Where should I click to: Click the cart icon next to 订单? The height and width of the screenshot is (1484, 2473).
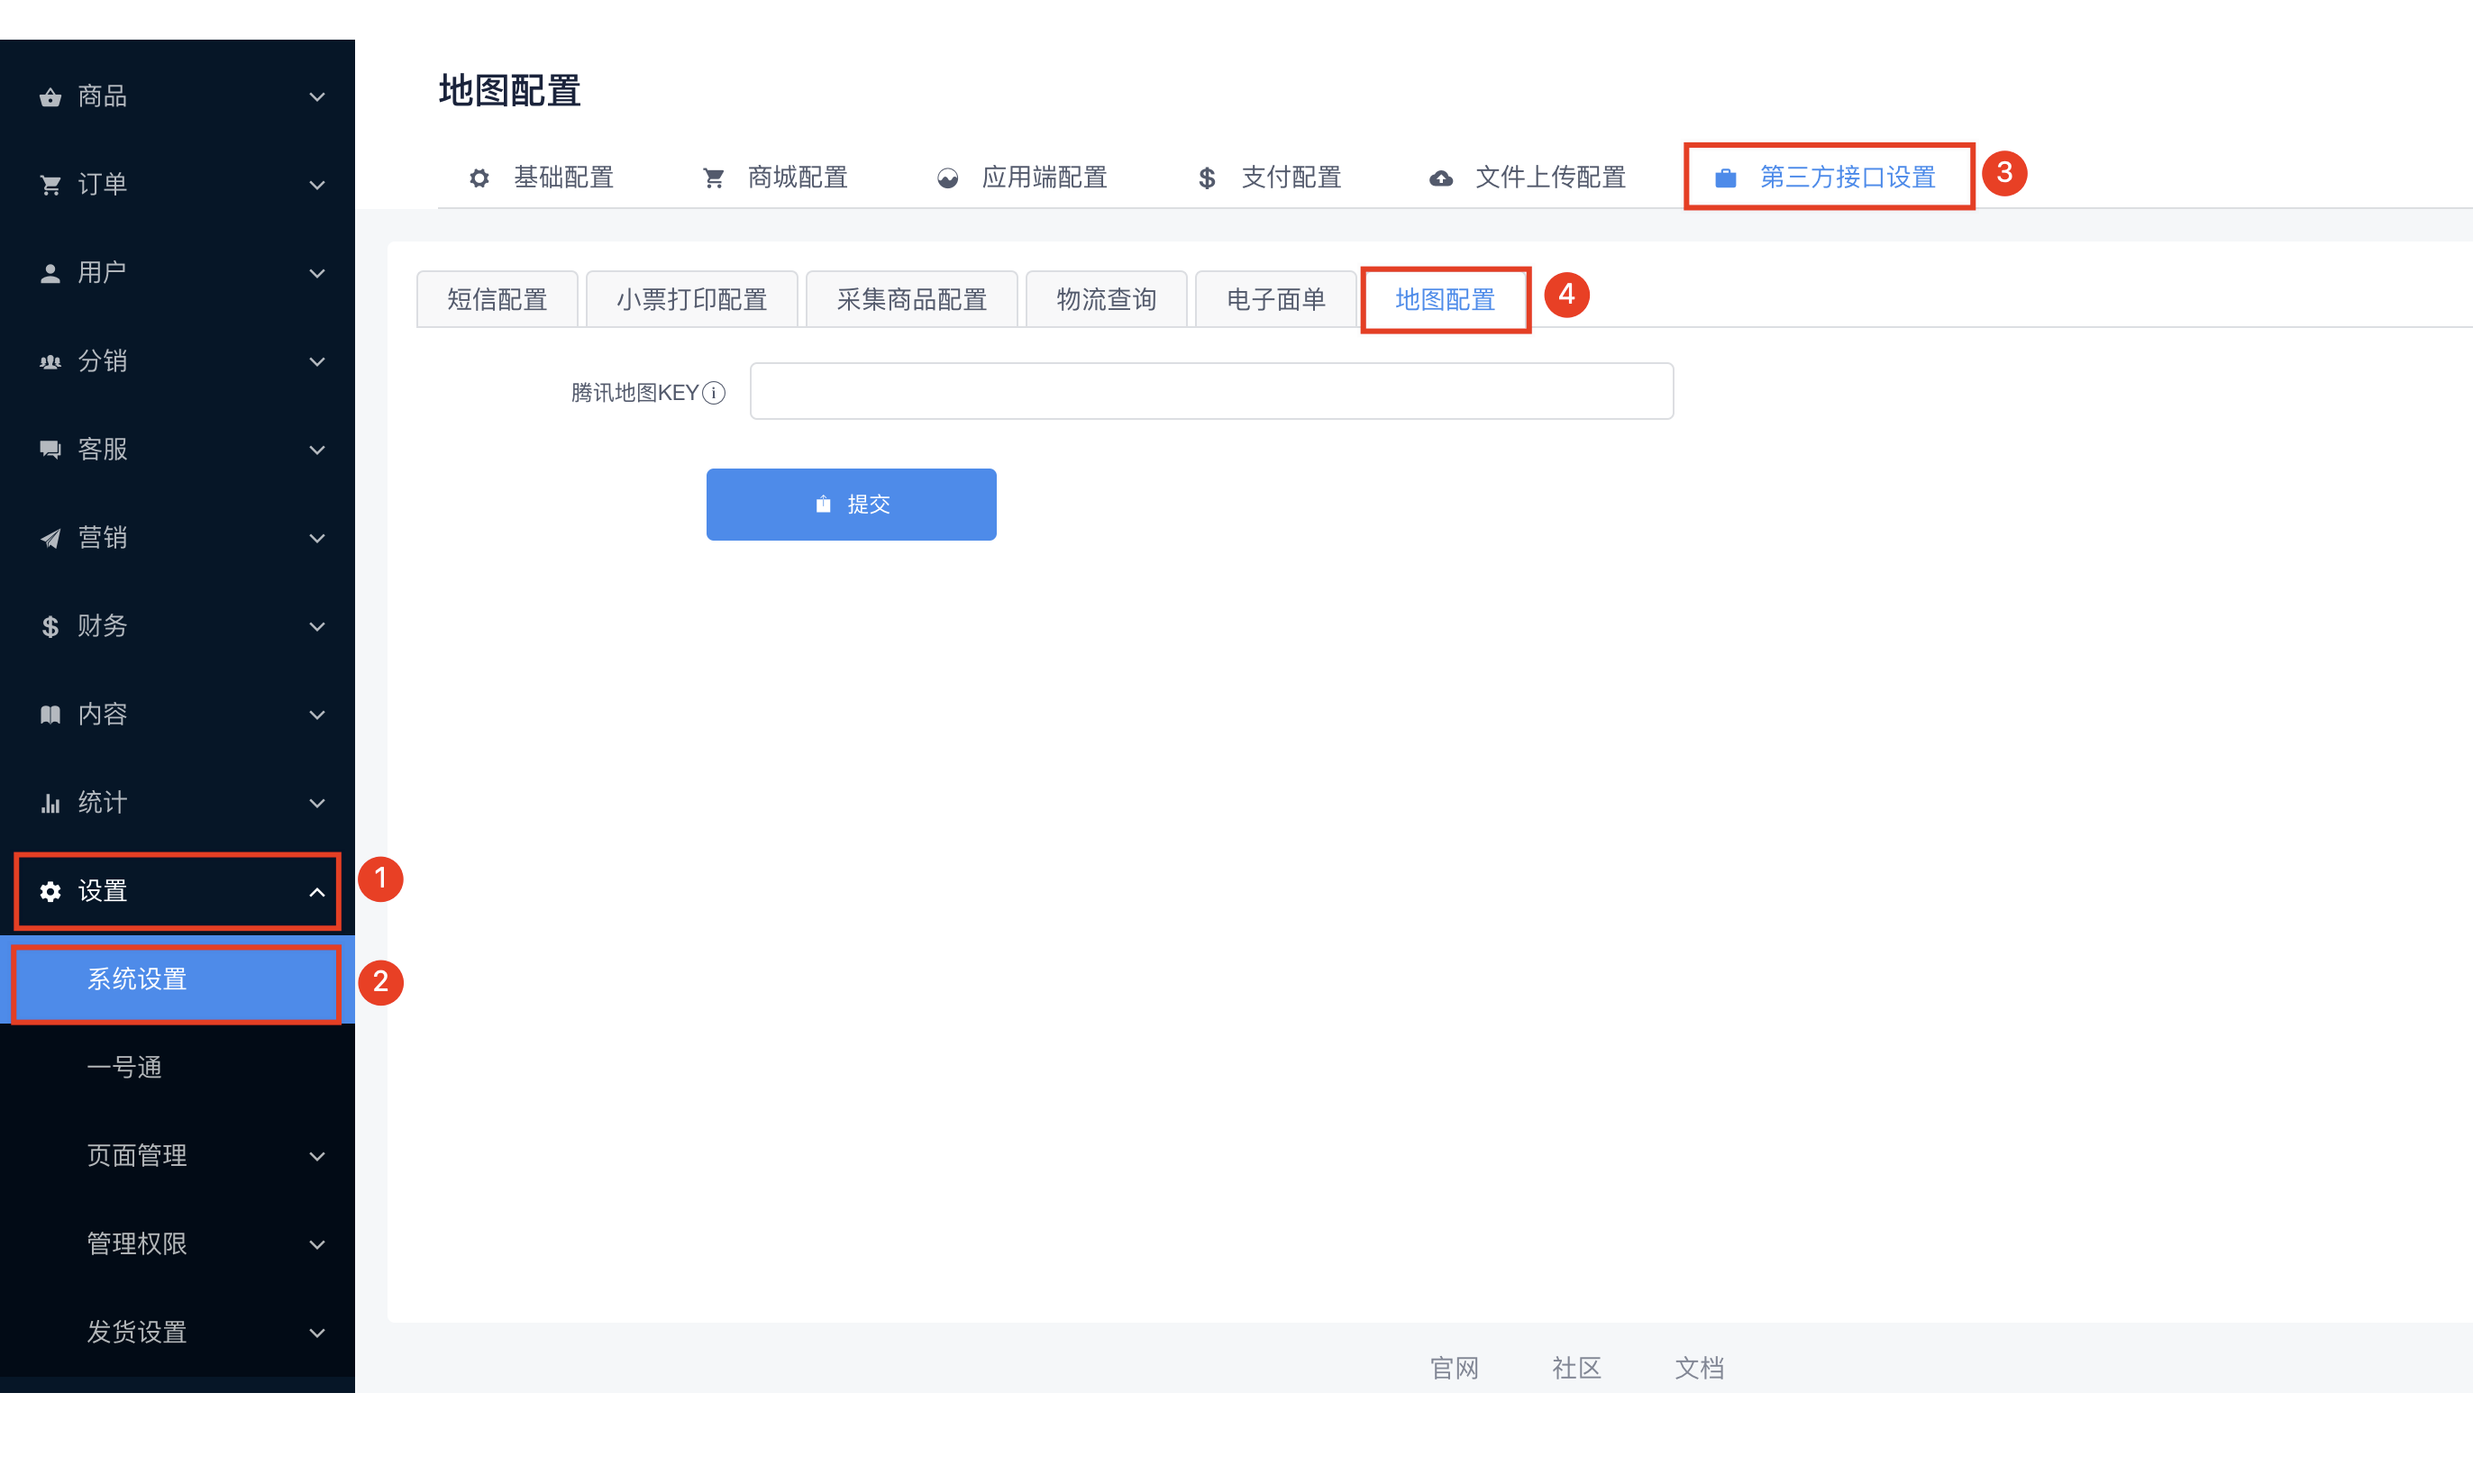(x=50, y=185)
